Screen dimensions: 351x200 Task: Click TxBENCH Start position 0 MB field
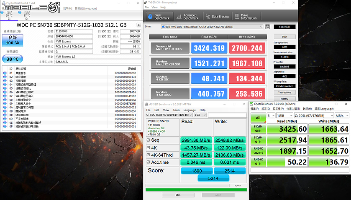[x=284, y=47]
